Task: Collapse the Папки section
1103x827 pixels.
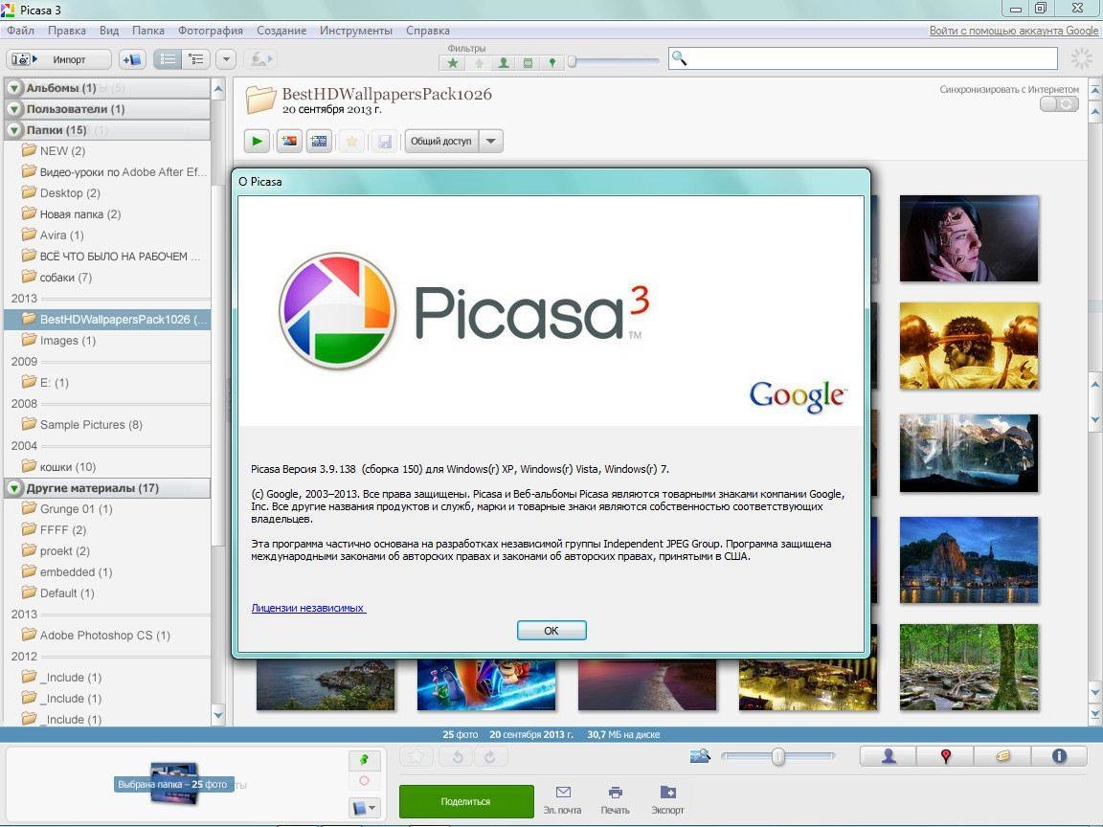Action: coord(14,130)
